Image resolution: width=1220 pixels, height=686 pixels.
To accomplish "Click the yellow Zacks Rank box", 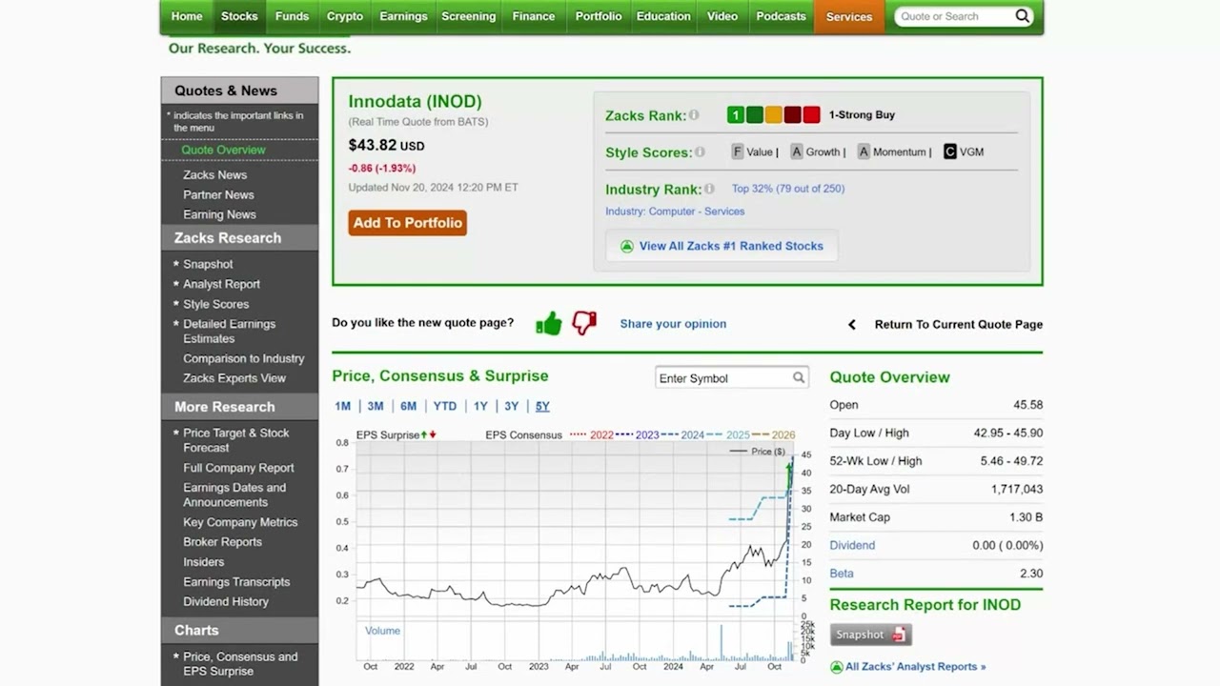I will [x=774, y=114].
